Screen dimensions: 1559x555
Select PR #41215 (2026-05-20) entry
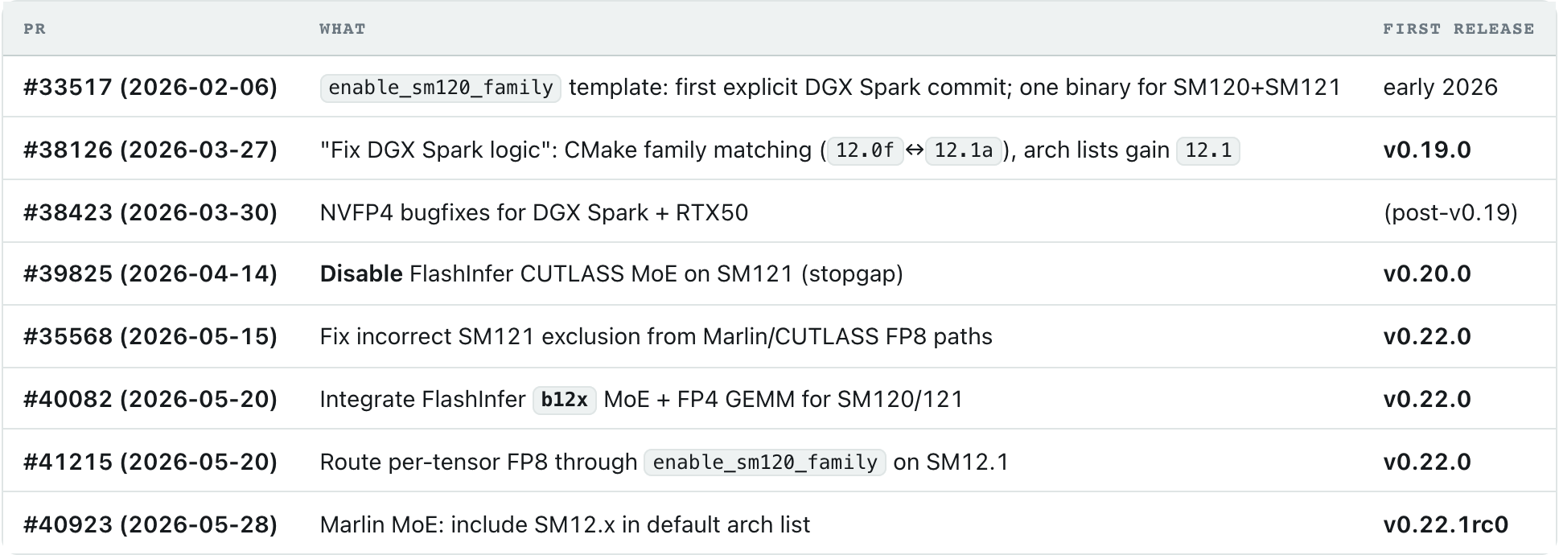(150, 462)
